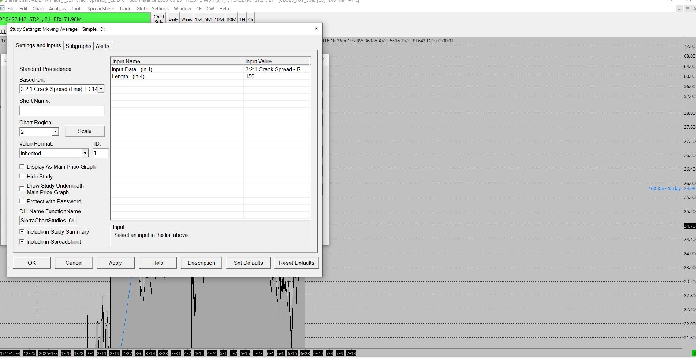Open the Global Settings menu

(153, 8)
